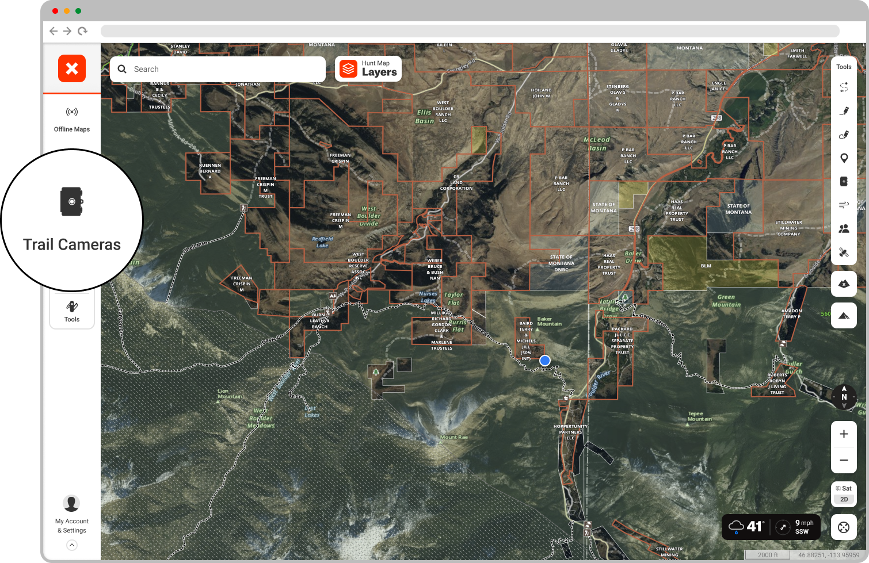Open My Account & Settings
Image resolution: width=869 pixels, height=563 pixels.
[x=72, y=514]
